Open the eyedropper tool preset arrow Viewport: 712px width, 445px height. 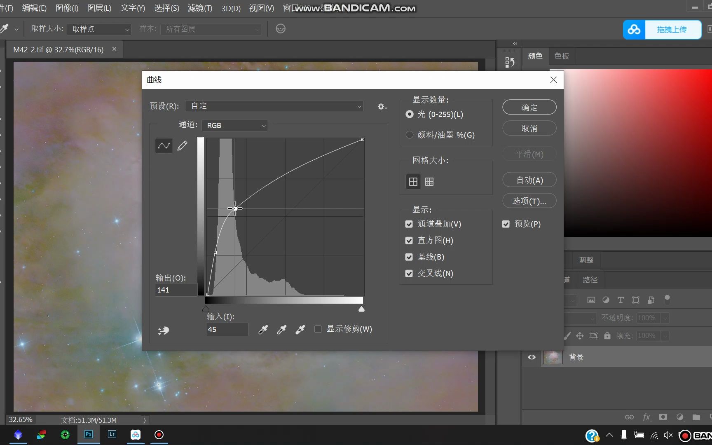pyautogui.click(x=16, y=29)
